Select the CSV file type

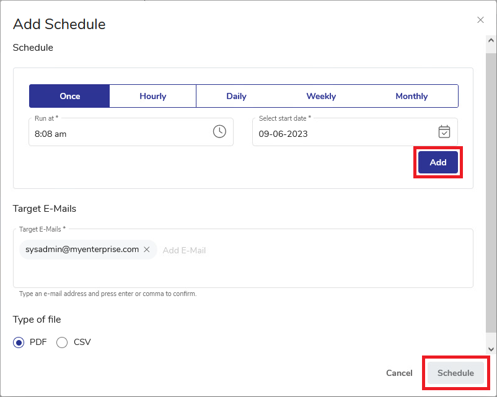(x=62, y=342)
